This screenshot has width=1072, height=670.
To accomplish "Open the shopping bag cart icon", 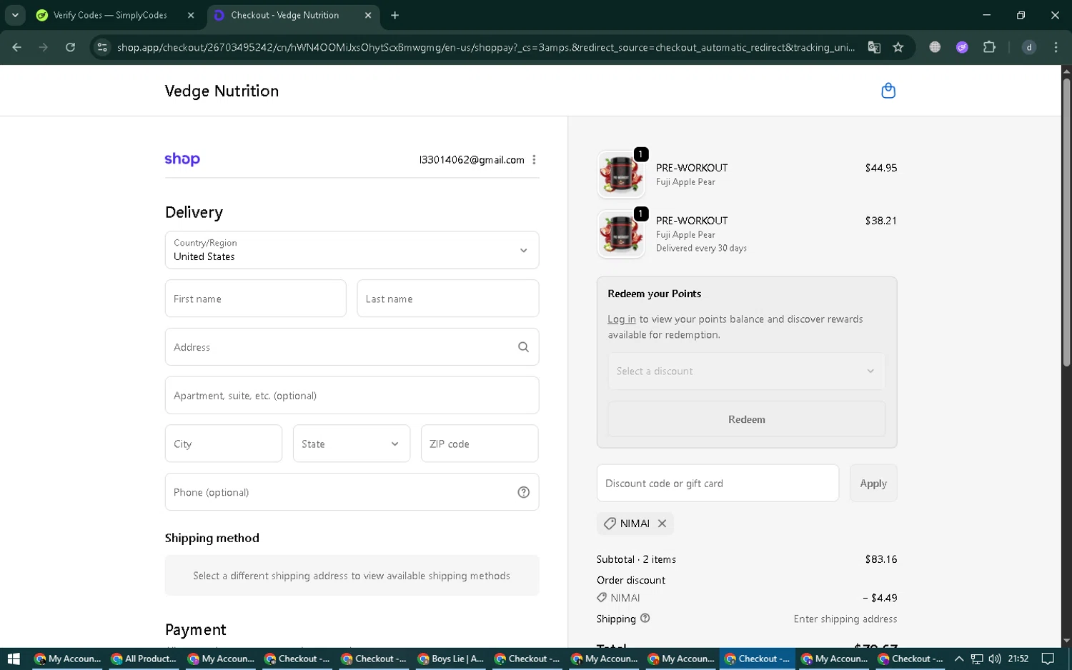I will tap(888, 91).
